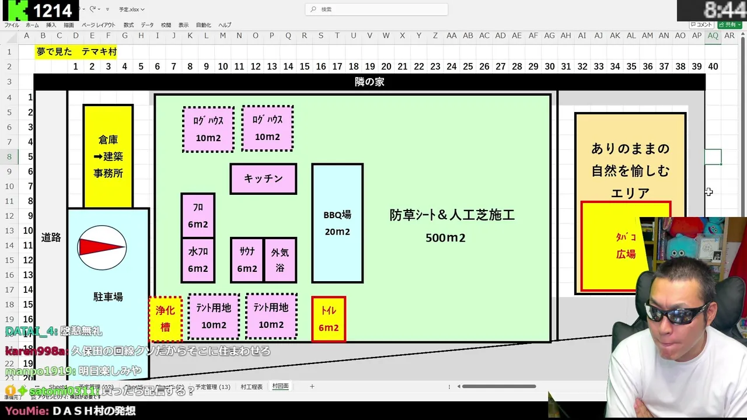Image resolution: width=747 pixels, height=420 pixels.
Task: Select the 水フロ 6m2 box
Action: [198, 260]
